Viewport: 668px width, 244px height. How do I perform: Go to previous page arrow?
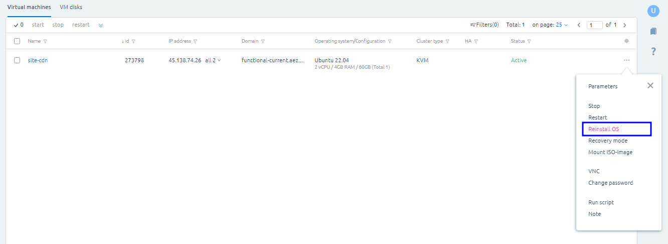579,25
